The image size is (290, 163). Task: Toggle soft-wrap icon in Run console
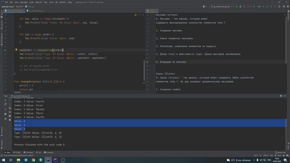pyautogui.click(x=10, y=108)
